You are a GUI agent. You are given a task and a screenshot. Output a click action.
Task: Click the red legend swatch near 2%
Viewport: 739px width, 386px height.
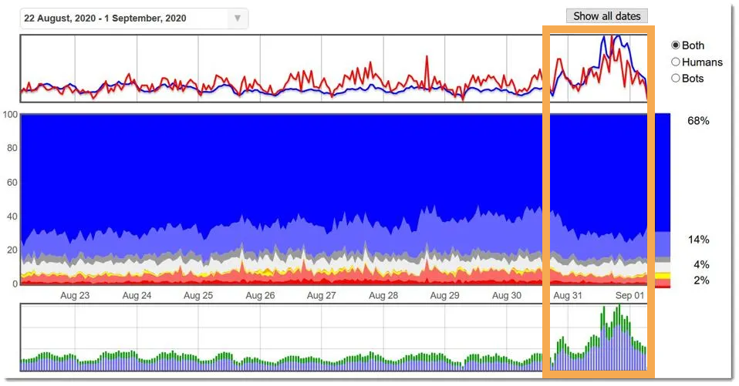(662, 283)
